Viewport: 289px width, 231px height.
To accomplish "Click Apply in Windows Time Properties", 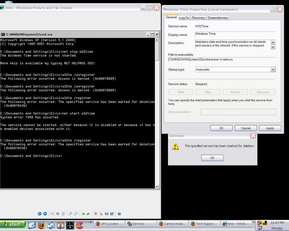I will pos(270,128).
